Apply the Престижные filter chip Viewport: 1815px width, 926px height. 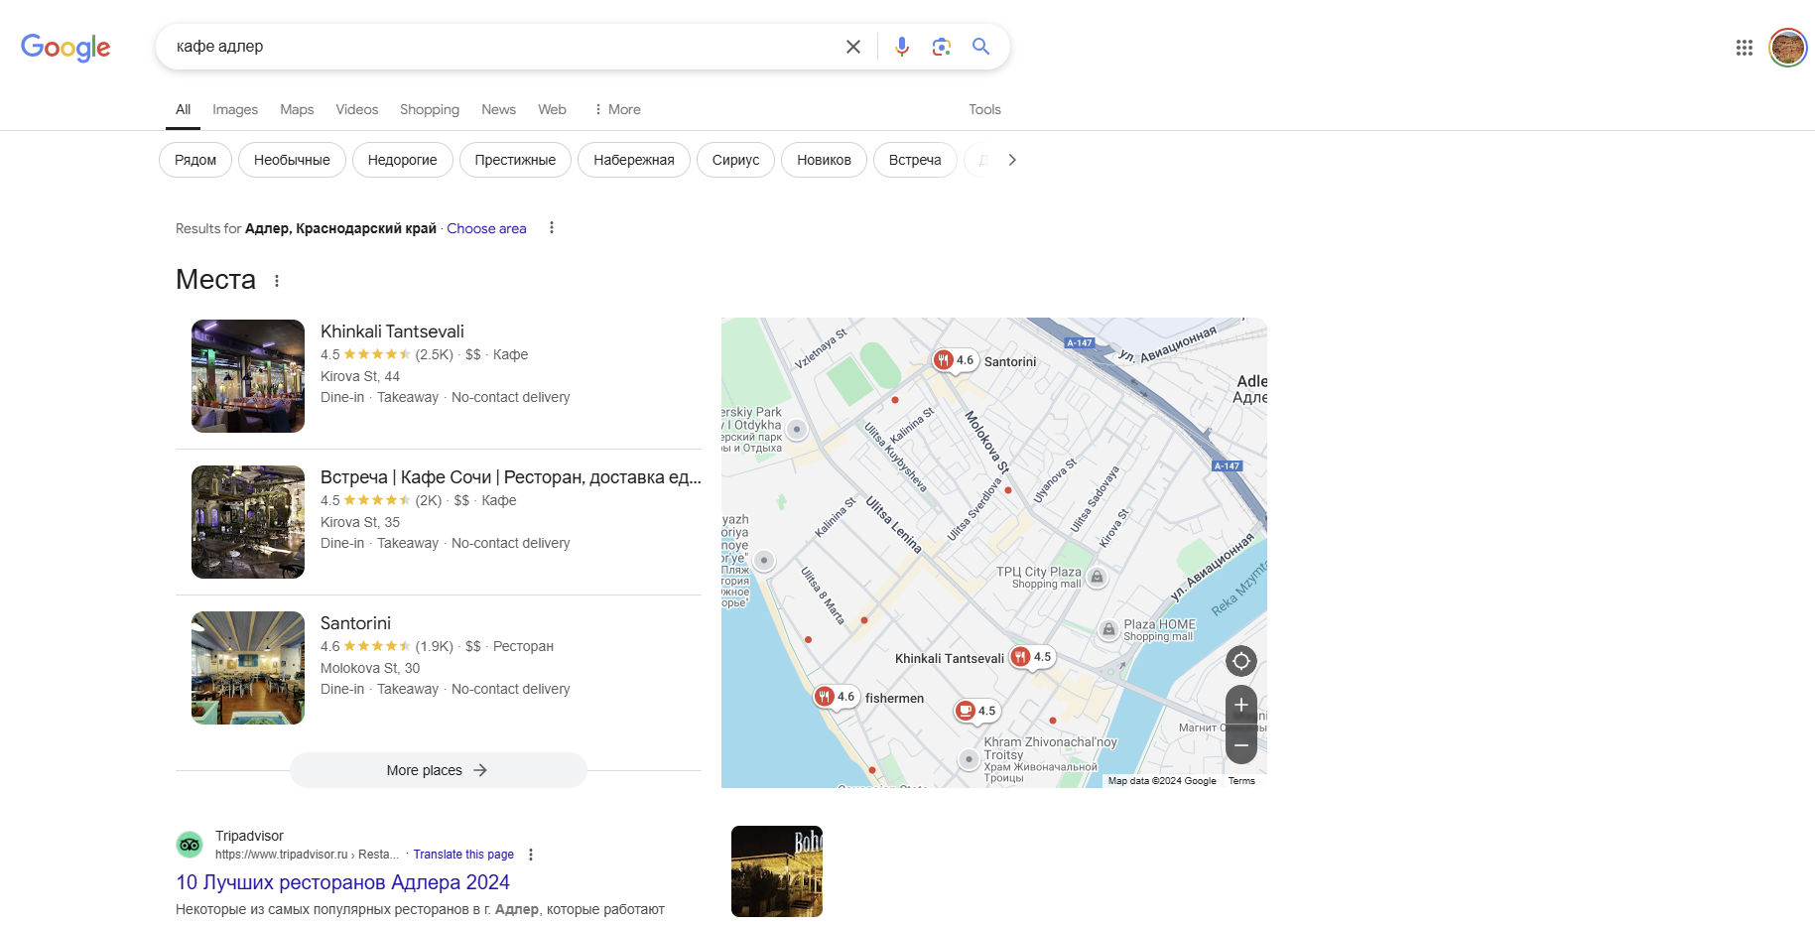tap(515, 160)
